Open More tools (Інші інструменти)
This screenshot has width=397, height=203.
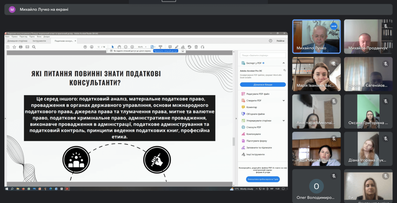(253, 154)
